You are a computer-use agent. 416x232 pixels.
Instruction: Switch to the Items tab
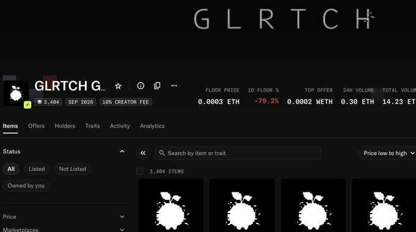10,126
